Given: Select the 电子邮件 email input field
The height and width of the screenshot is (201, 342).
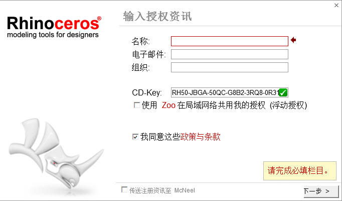Looking at the screenshot, I should (x=230, y=54).
